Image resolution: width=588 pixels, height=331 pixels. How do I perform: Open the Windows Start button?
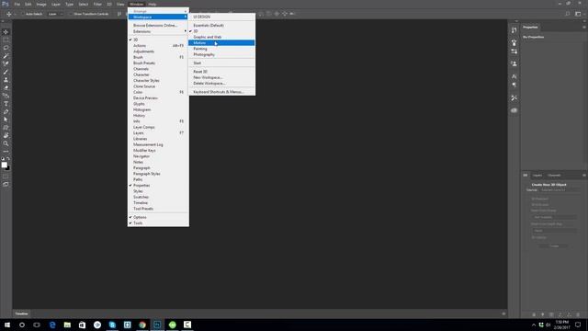7,325
